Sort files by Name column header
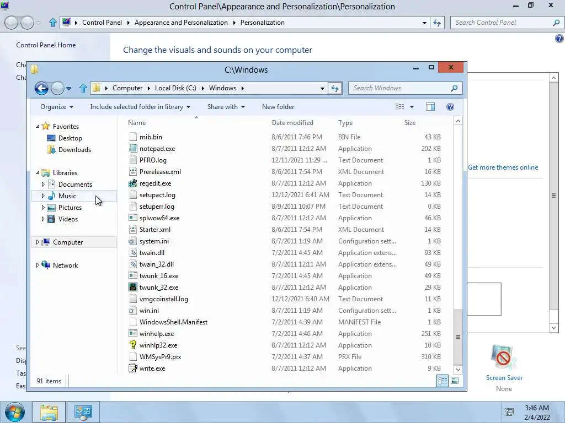This screenshot has width=565, height=423. coord(137,123)
